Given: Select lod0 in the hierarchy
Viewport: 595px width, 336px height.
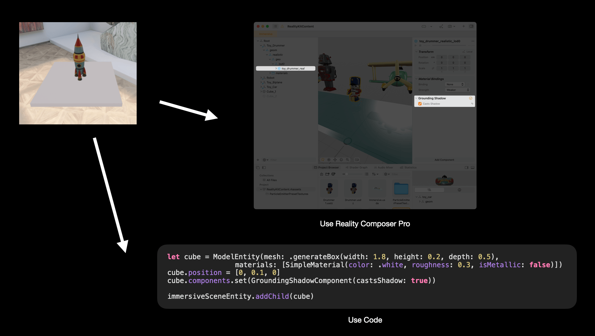Looking at the screenshot, I should pos(281,64).
